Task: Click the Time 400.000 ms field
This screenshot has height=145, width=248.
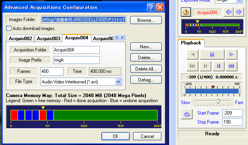Action: (x=105, y=71)
